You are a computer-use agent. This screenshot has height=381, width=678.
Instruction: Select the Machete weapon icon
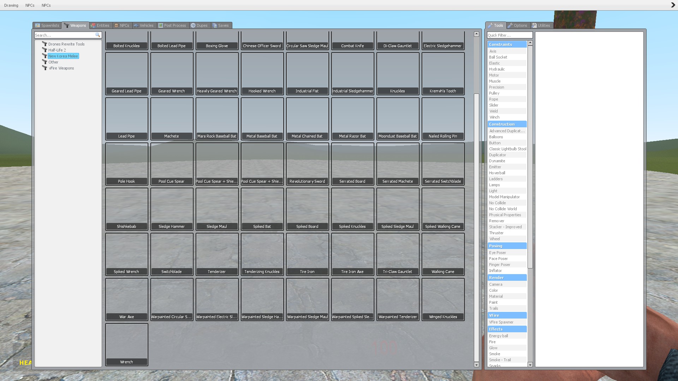point(172,119)
